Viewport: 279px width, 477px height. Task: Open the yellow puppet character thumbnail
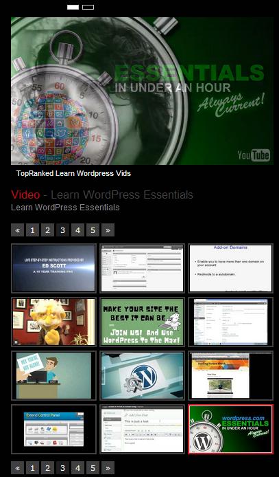click(x=53, y=322)
